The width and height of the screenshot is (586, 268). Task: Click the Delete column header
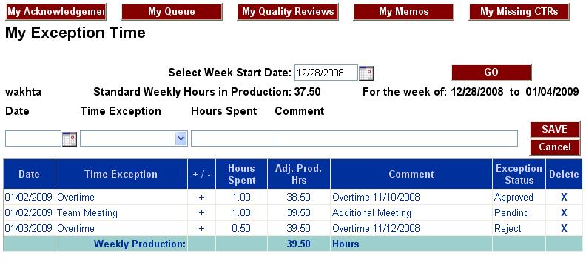coord(564,174)
